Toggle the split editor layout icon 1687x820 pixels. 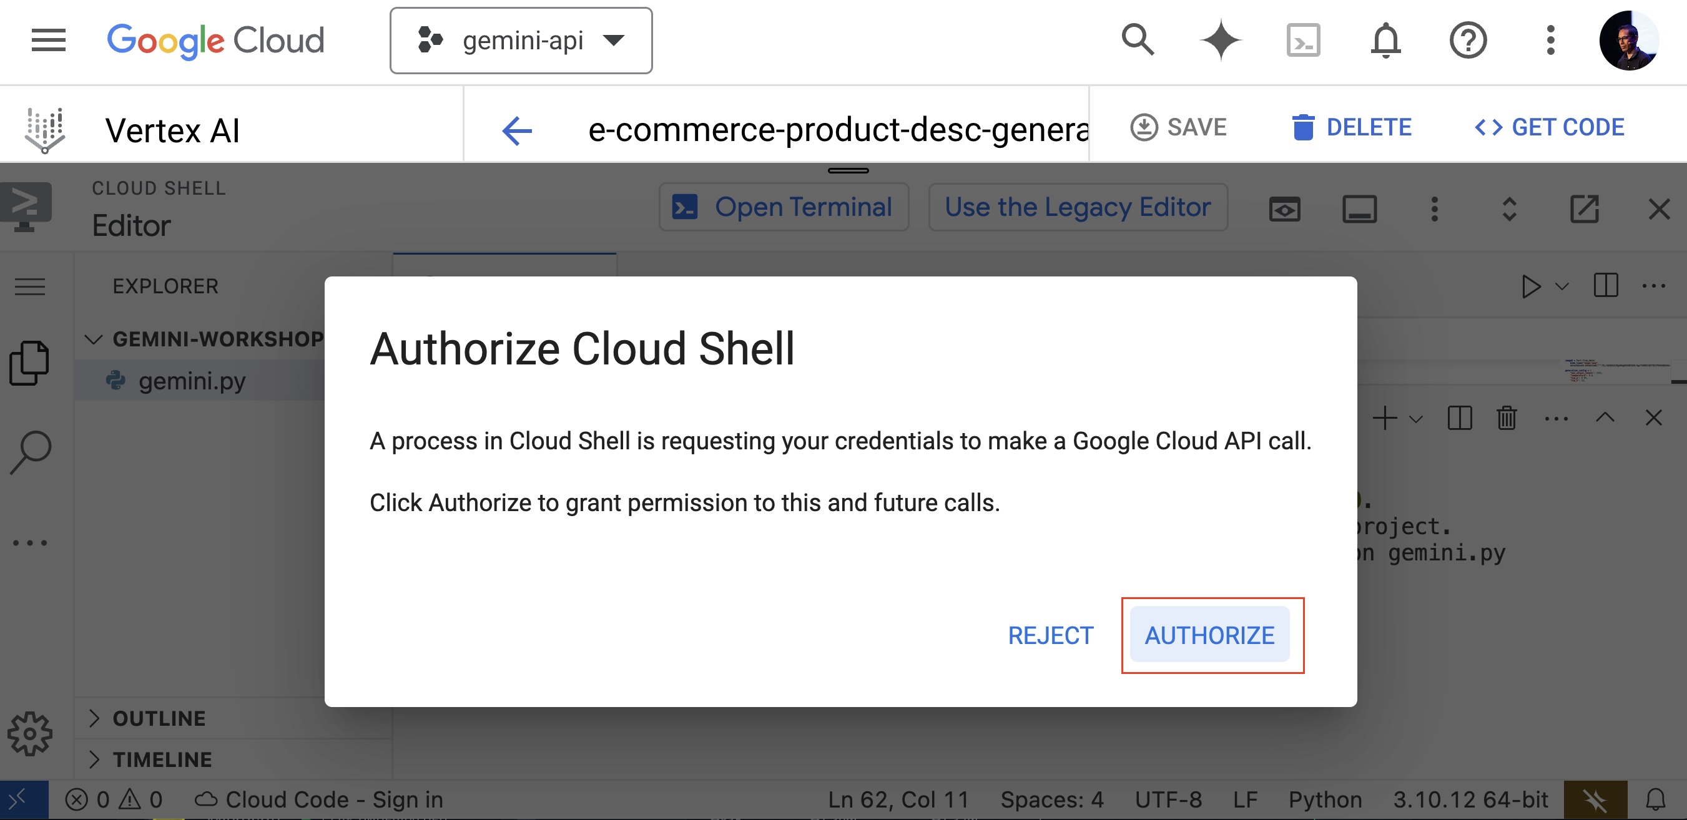(1605, 286)
